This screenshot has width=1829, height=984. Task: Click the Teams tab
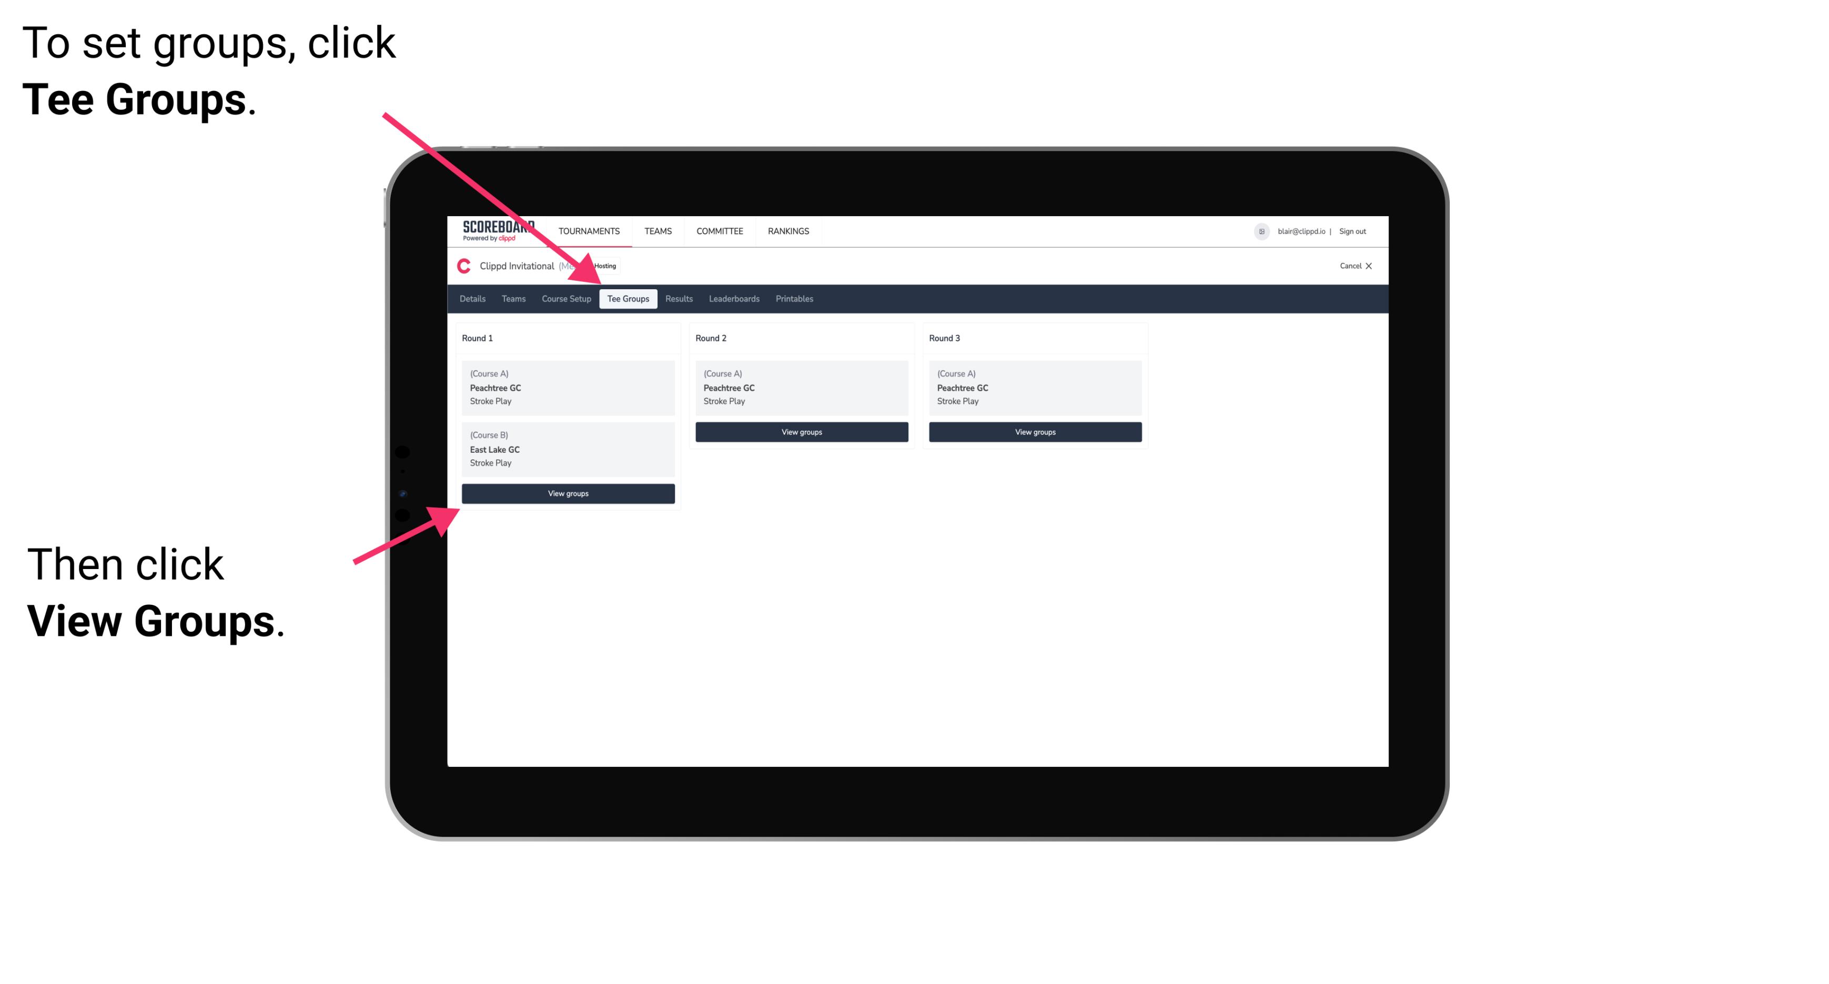click(x=510, y=298)
